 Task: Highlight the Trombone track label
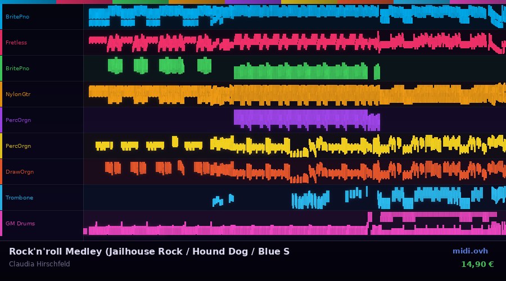coord(20,198)
